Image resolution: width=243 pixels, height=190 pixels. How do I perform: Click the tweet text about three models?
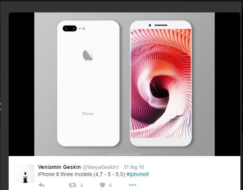tap(81, 174)
